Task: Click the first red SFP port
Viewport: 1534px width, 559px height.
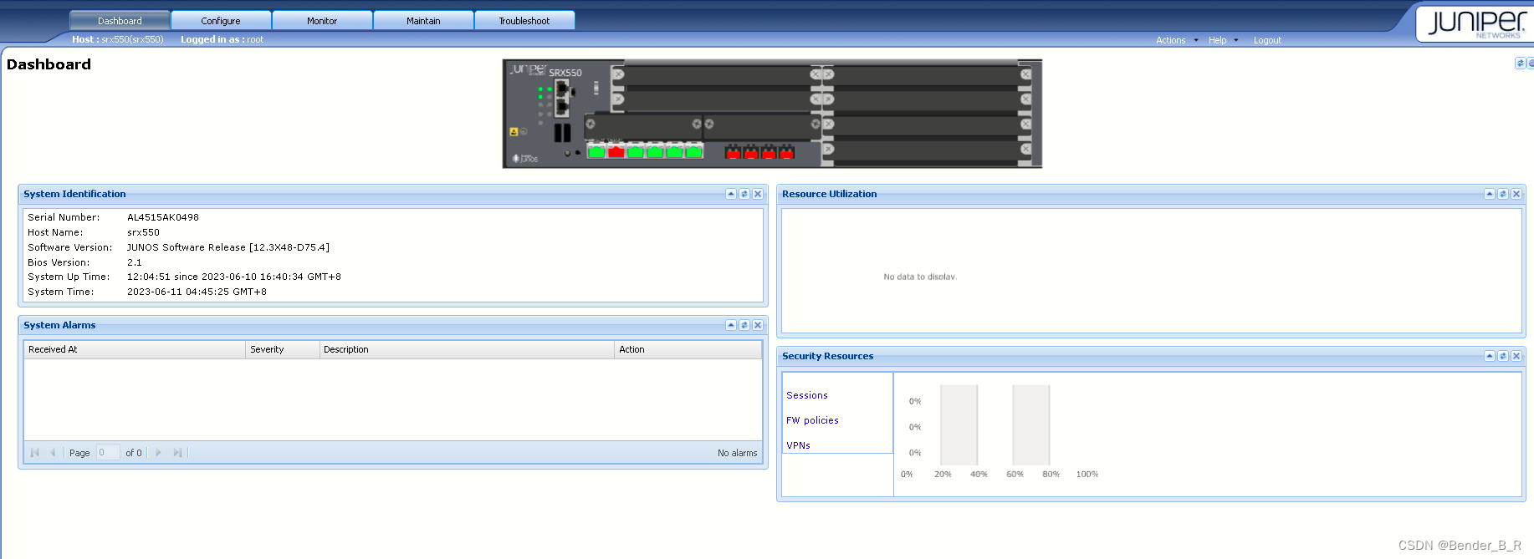Action: click(734, 151)
